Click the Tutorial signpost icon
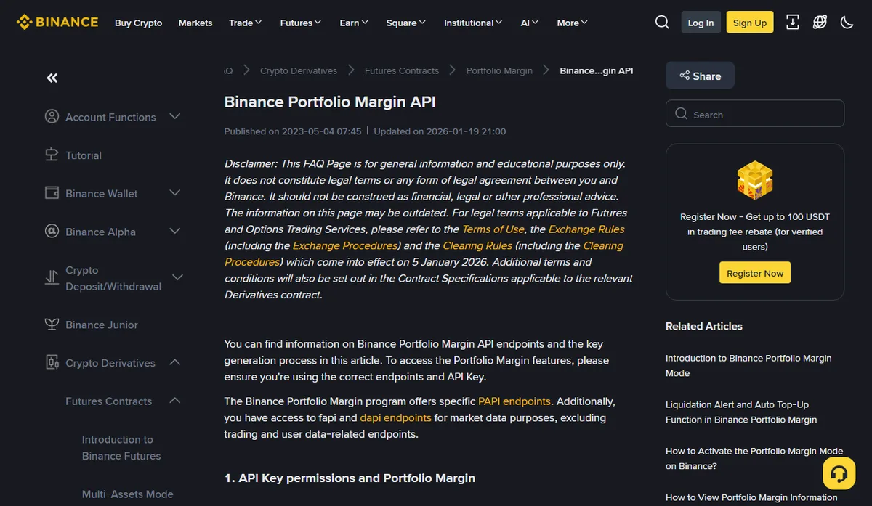Screen dimensions: 872x506 click(x=52, y=155)
